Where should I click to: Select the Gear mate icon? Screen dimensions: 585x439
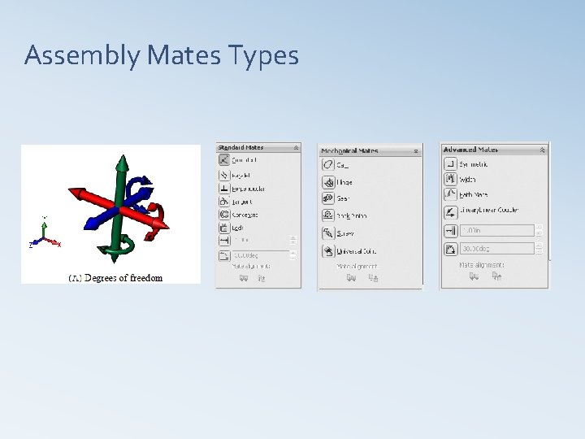tap(328, 198)
